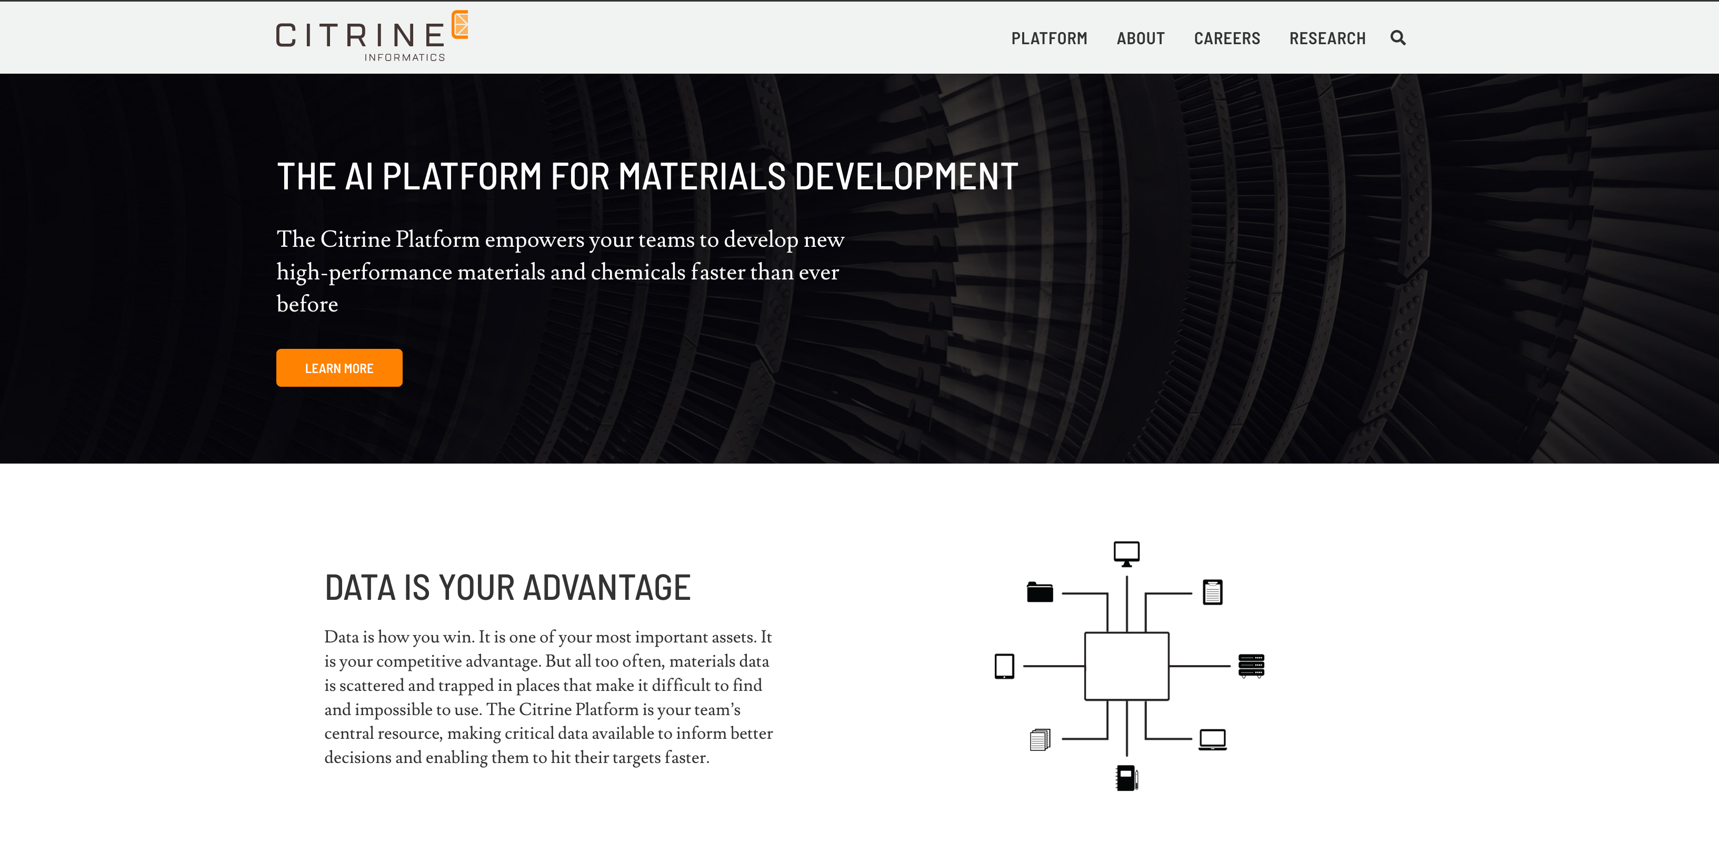Viewport: 1719px width, 864px height.
Task: Click the notebook with pen icon
Action: point(1126,778)
